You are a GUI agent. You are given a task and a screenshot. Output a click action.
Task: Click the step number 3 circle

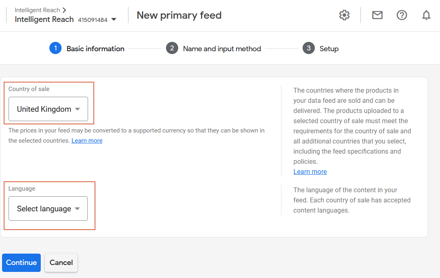pyautogui.click(x=309, y=48)
